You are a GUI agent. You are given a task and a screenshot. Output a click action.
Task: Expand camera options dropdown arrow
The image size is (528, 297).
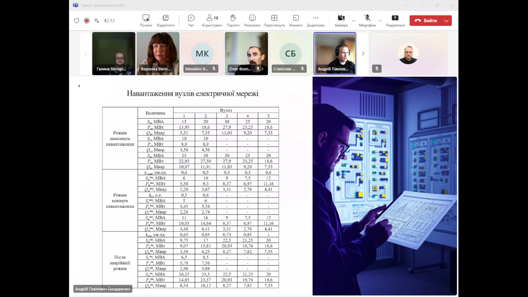pyautogui.click(x=353, y=21)
